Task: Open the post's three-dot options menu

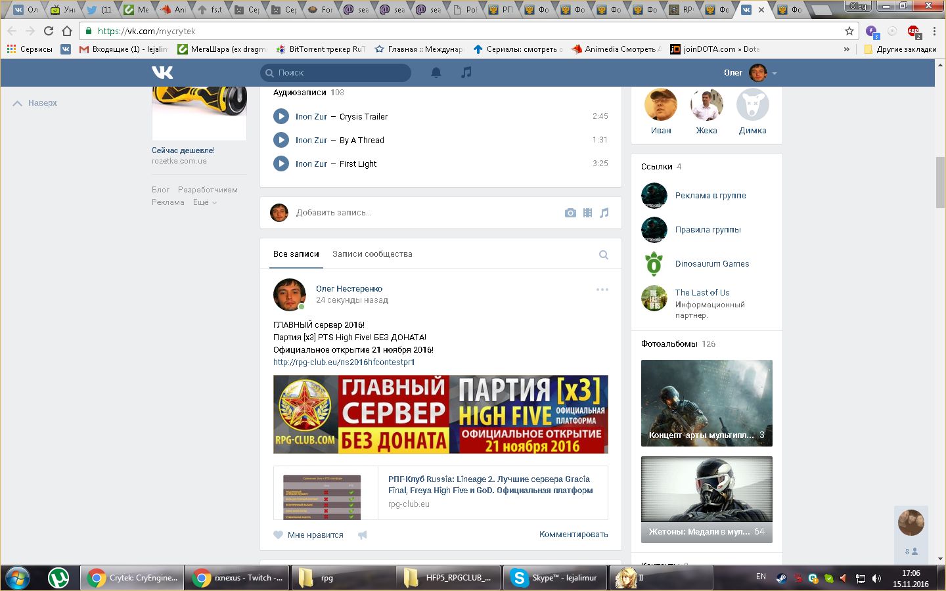Action: (602, 290)
